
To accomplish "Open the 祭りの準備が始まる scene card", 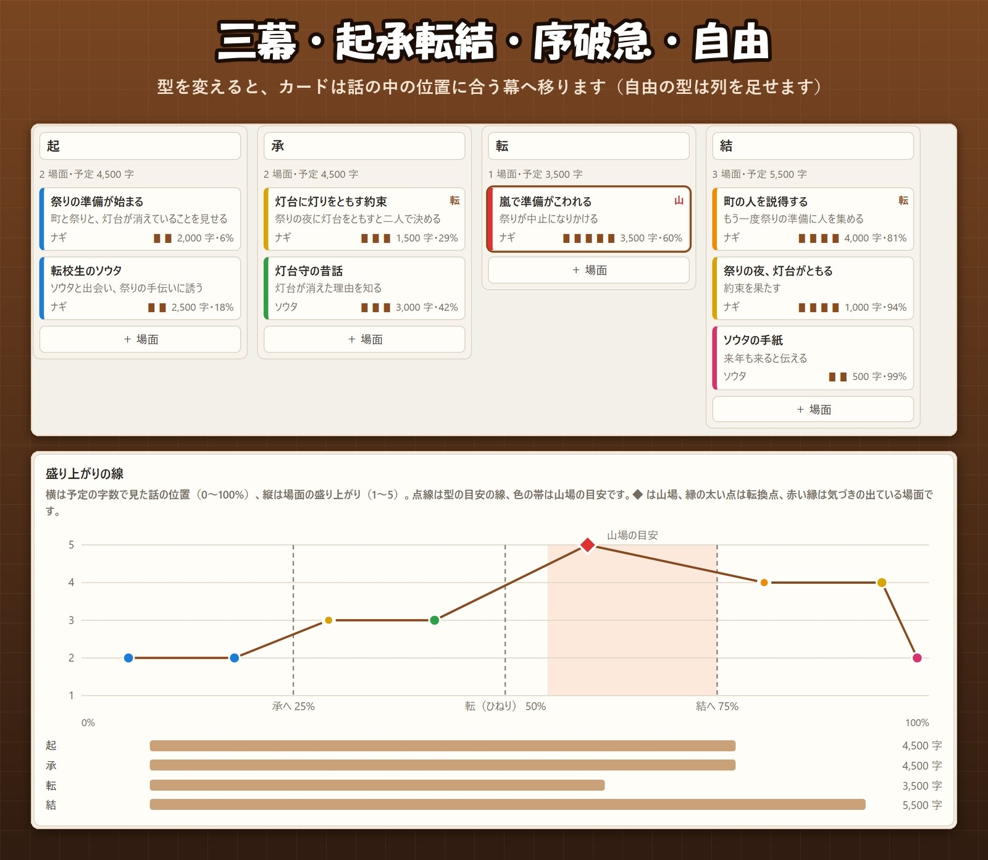I will click(x=140, y=219).
